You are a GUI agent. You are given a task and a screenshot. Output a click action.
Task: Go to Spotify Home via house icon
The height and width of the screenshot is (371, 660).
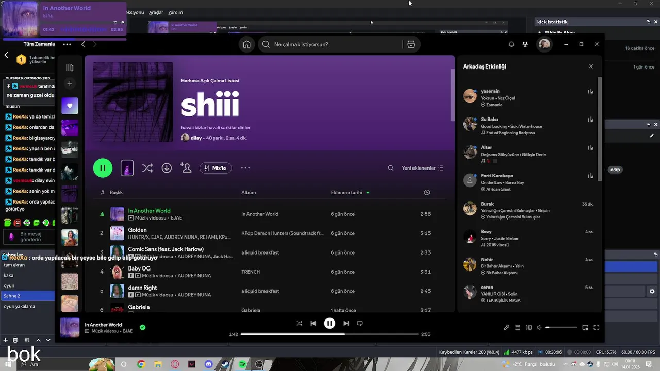247,44
